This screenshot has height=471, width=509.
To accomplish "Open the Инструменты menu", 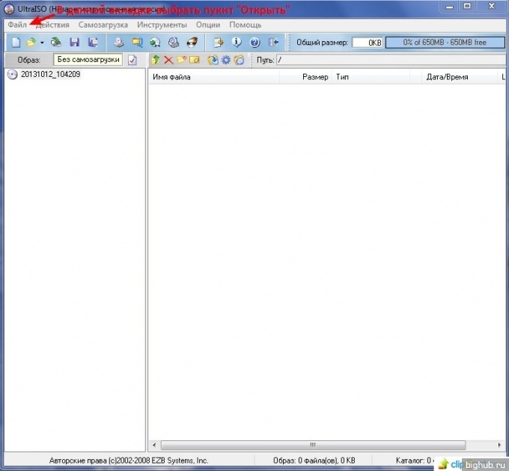I will point(162,25).
